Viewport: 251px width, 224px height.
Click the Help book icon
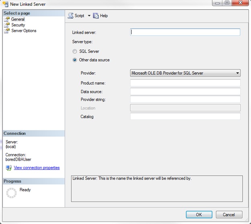pos(96,16)
